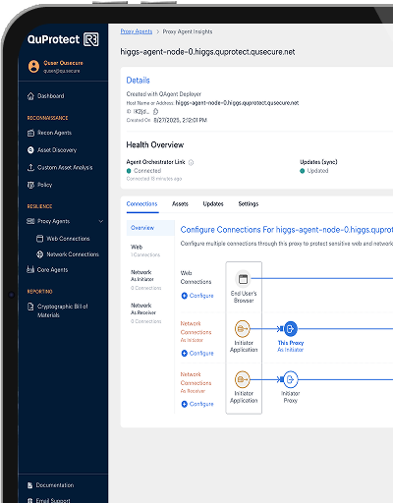Switch to the Assets tab
Image resolution: width=393 pixels, height=503 pixels.
pos(180,204)
